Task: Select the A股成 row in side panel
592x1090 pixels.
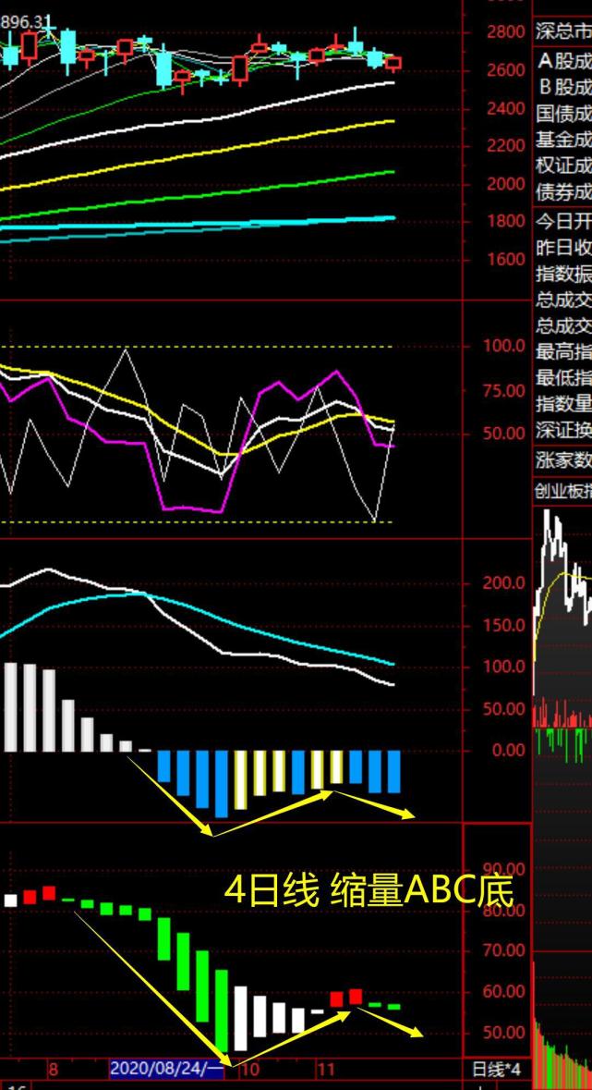Action: click(562, 62)
